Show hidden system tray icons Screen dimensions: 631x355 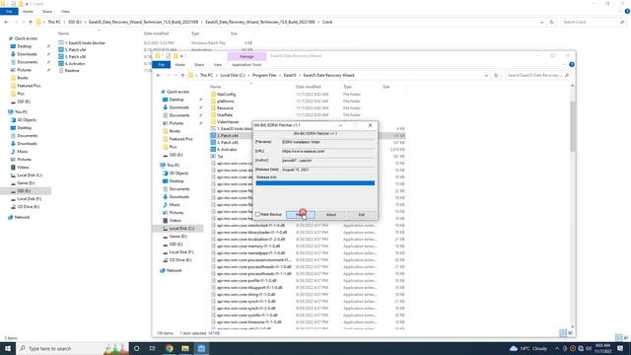557,348
